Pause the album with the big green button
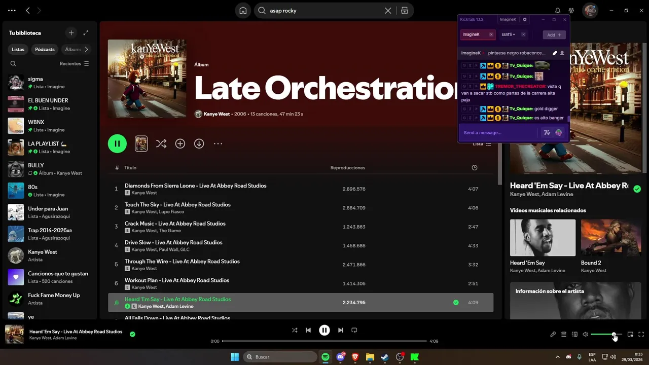This screenshot has height=365, width=649. click(x=117, y=143)
